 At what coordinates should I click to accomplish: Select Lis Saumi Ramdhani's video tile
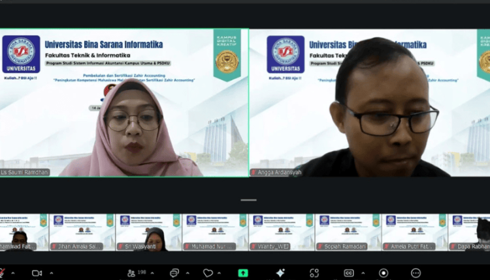(x=124, y=103)
